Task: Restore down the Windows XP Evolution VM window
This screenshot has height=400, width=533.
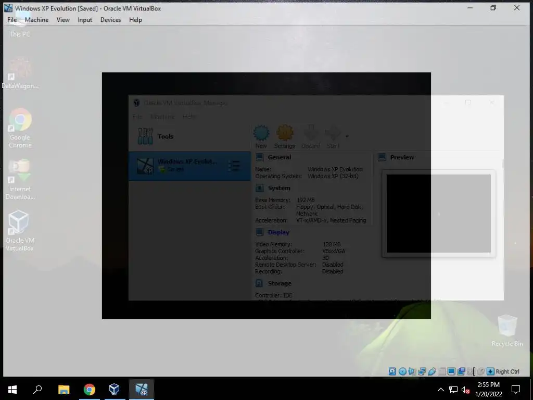Action: 493,8
